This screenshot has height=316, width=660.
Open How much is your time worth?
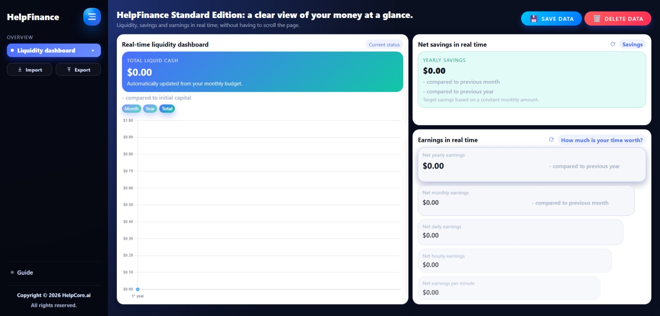point(602,140)
